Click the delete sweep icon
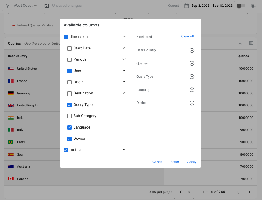The width and height of the screenshot is (262, 200). pyautogui.click(x=253, y=6)
